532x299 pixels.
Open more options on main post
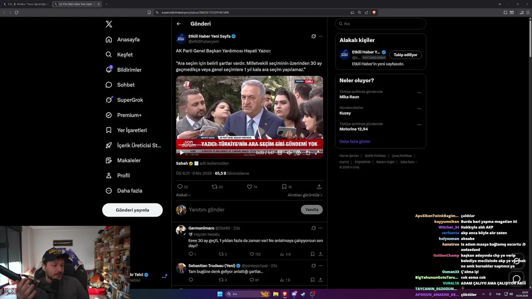pyautogui.click(x=320, y=36)
